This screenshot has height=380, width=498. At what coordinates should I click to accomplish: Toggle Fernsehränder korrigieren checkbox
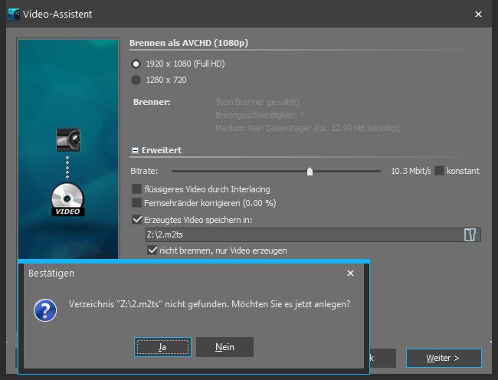137,203
